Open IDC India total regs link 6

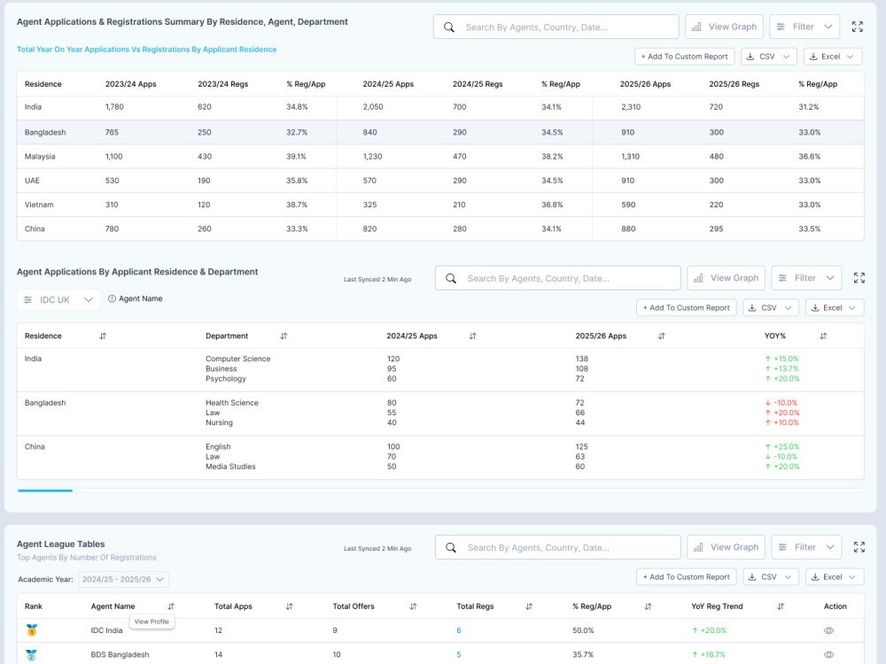pos(459,630)
